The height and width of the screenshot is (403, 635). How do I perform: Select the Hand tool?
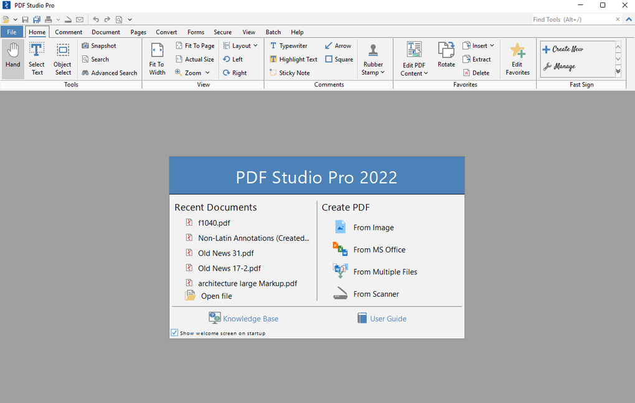point(12,58)
